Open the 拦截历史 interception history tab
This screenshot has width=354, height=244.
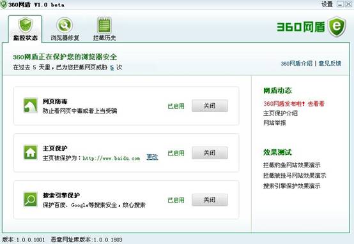105,29
